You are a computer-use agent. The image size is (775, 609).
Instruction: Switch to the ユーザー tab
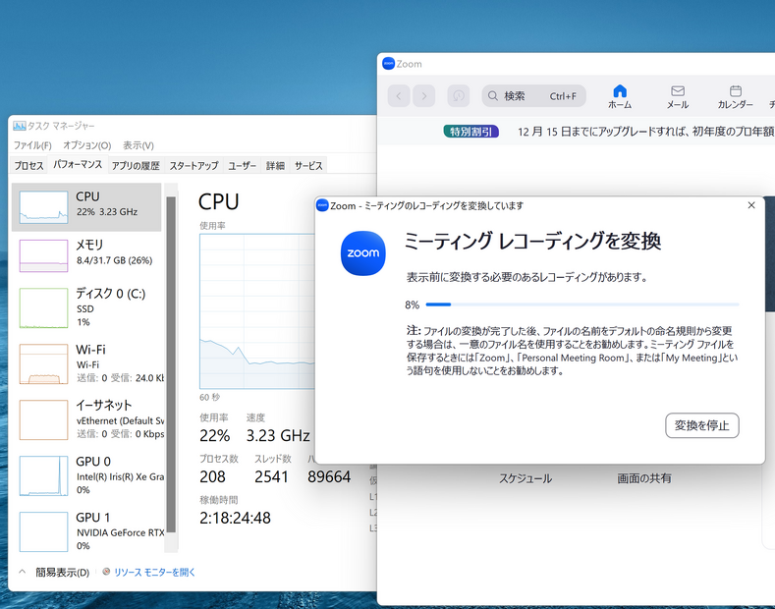point(242,166)
